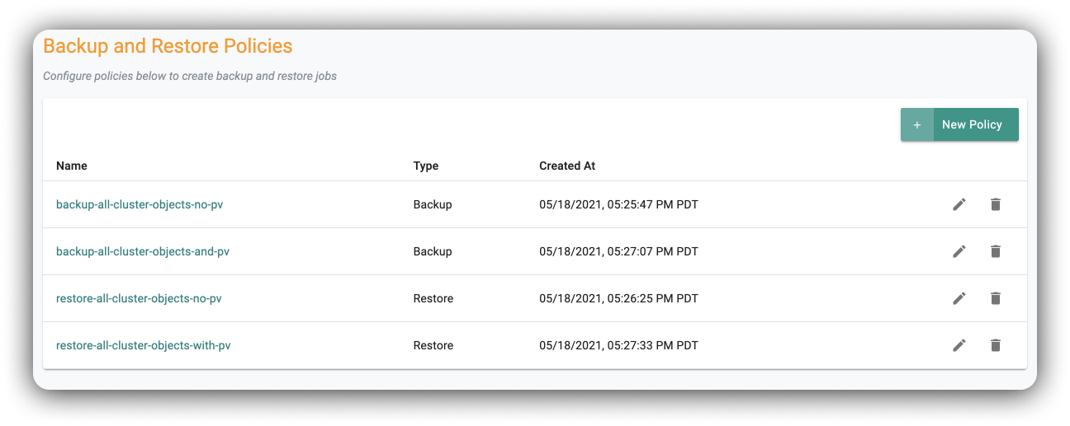
Task: Click the Type column header
Action: coord(426,166)
